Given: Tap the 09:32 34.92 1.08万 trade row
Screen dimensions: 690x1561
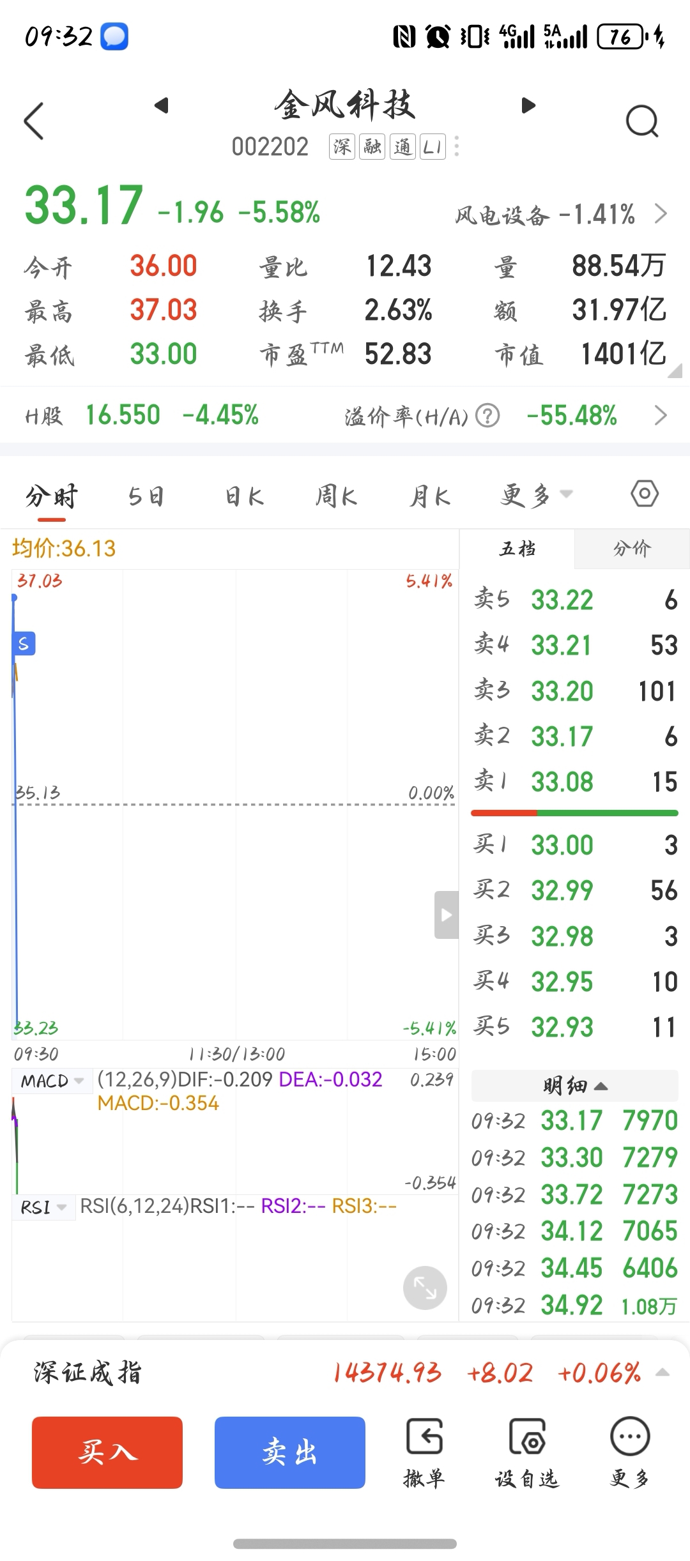Looking at the screenshot, I should tap(574, 1305).
